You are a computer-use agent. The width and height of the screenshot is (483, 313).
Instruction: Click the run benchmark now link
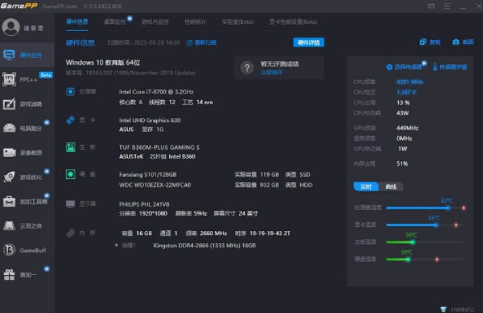click(271, 72)
